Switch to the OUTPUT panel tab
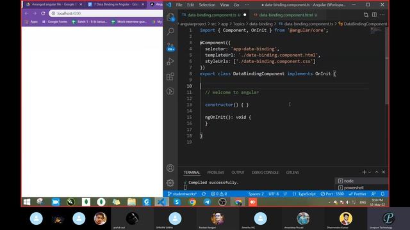 pyautogui.click(x=238, y=172)
